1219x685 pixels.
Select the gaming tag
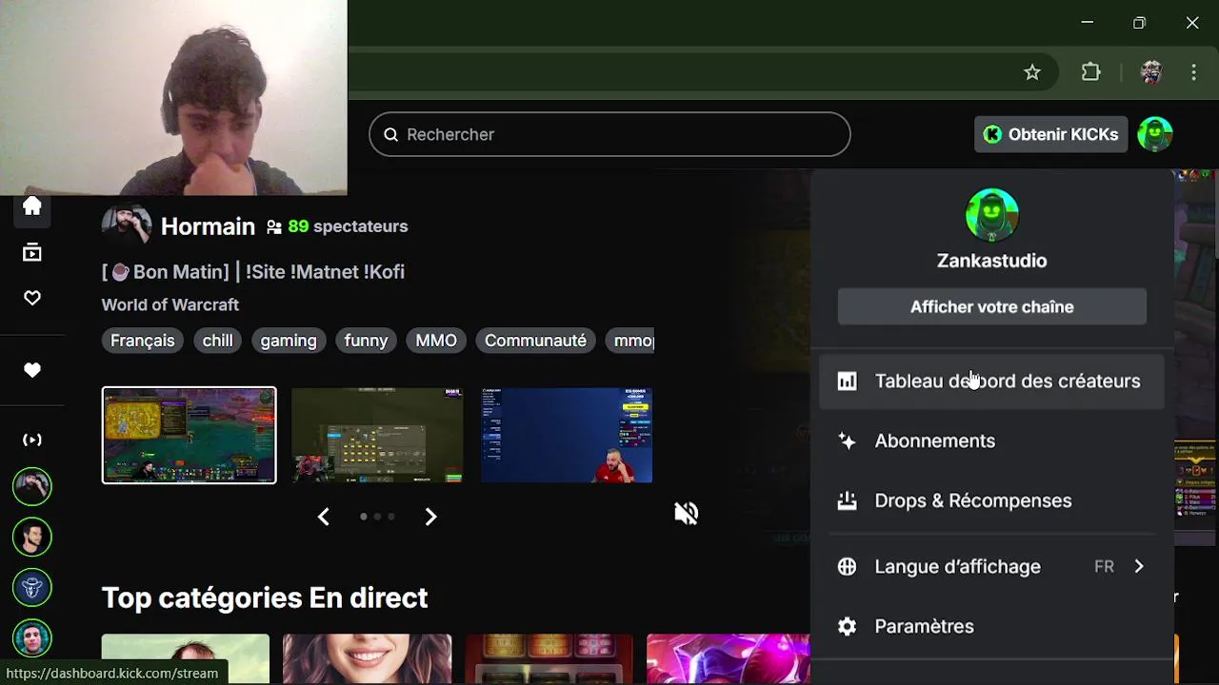[289, 341]
